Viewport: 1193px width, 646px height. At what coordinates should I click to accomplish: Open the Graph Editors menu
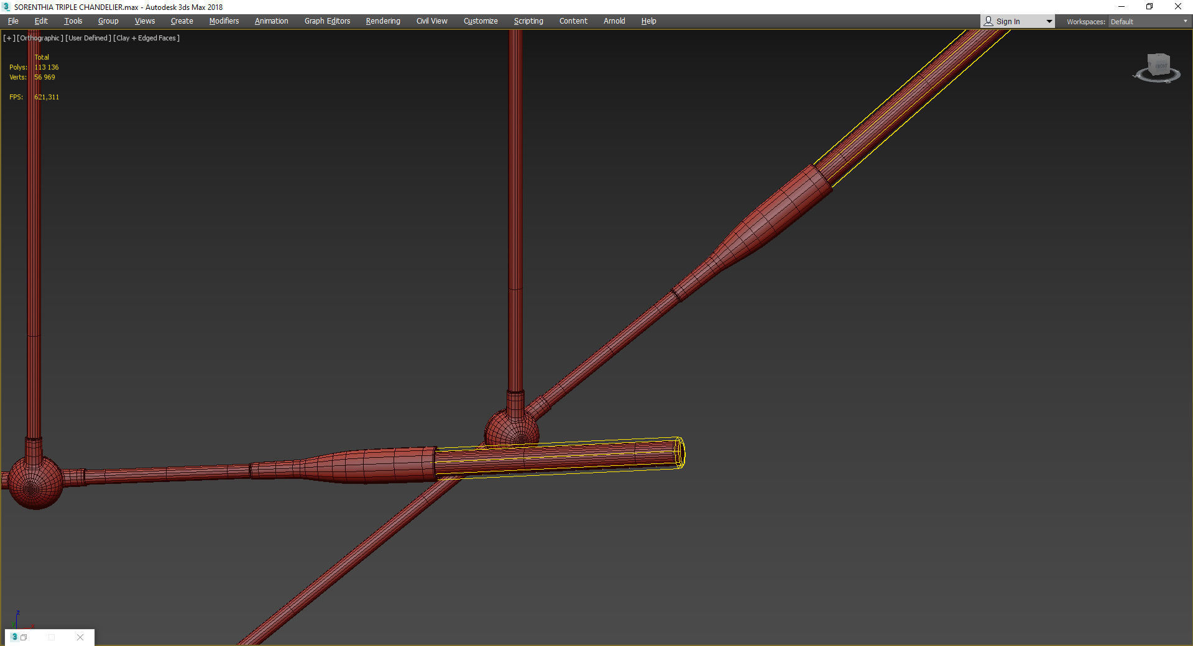tap(327, 21)
